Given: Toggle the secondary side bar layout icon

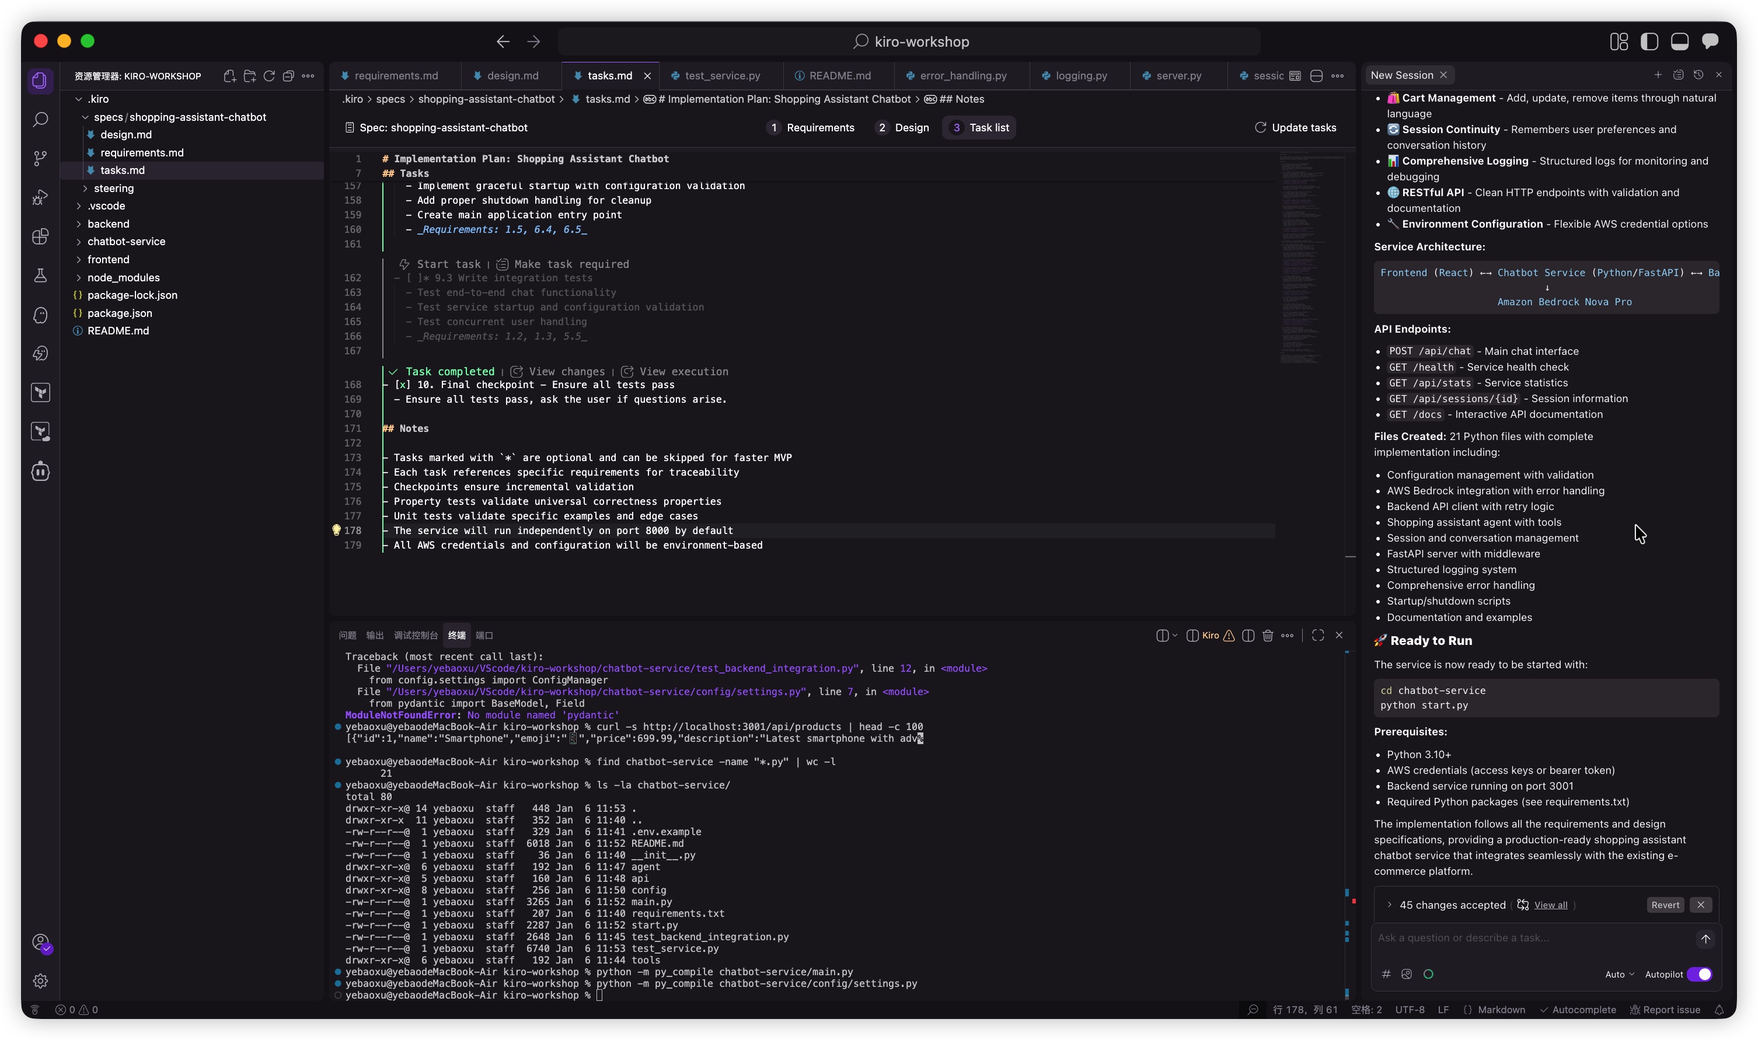Looking at the screenshot, I should pyautogui.click(x=1710, y=41).
